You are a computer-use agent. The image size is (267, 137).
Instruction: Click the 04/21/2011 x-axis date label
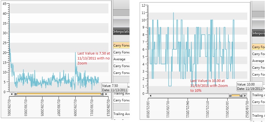(x=188, y=110)
